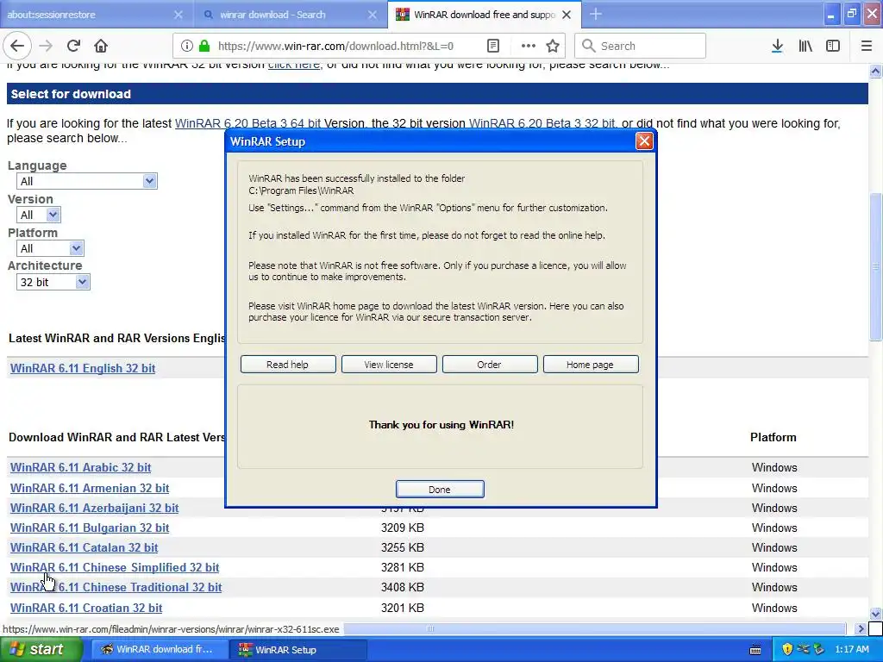
Task: Click Done in WinRAR Setup
Action: pyautogui.click(x=439, y=490)
